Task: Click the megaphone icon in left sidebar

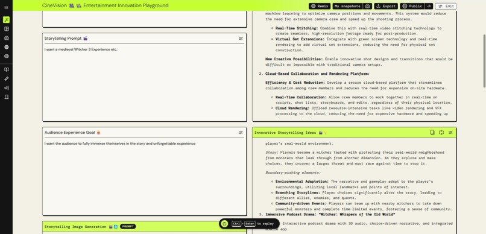Action: [x=6, y=87]
